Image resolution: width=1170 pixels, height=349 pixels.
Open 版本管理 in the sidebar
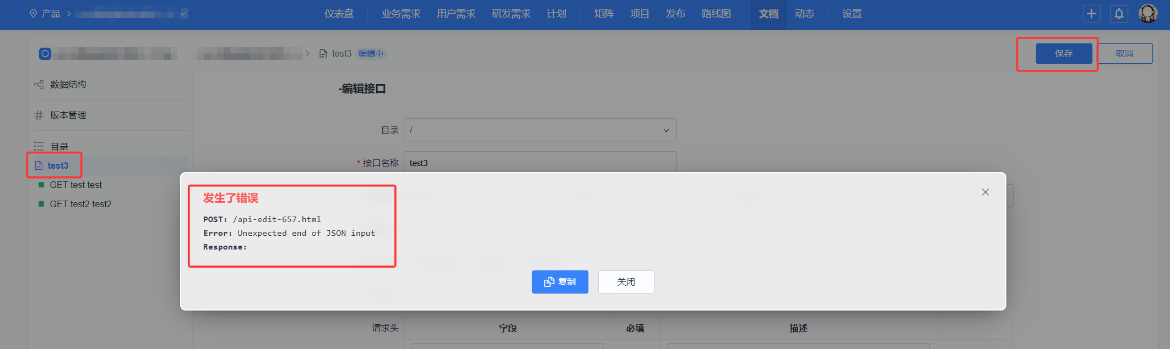pos(68,115)
